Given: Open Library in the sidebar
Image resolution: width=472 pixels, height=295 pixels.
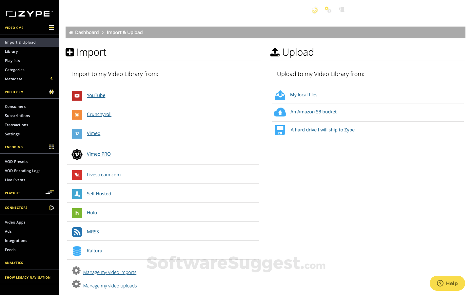Looking at the screenshot, I should [11, 51].
